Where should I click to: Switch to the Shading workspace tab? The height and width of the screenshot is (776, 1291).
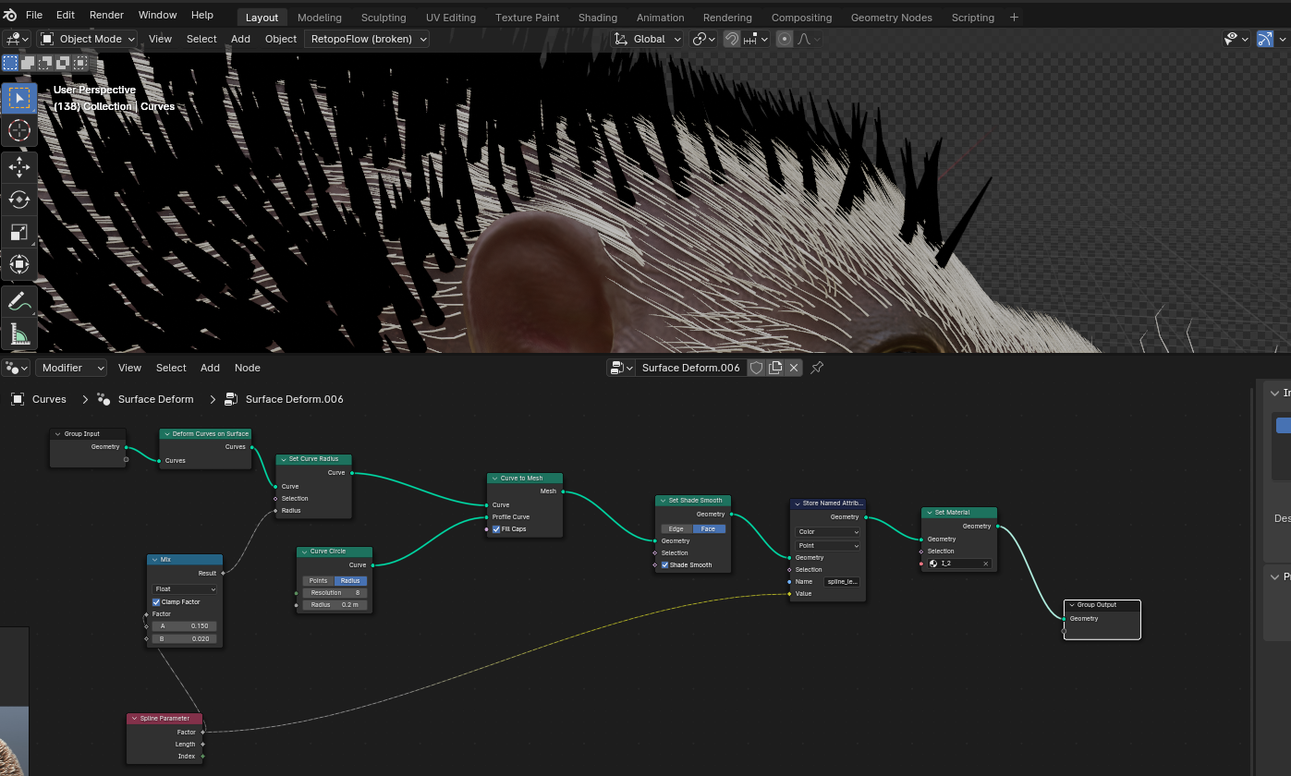(597, 18)
